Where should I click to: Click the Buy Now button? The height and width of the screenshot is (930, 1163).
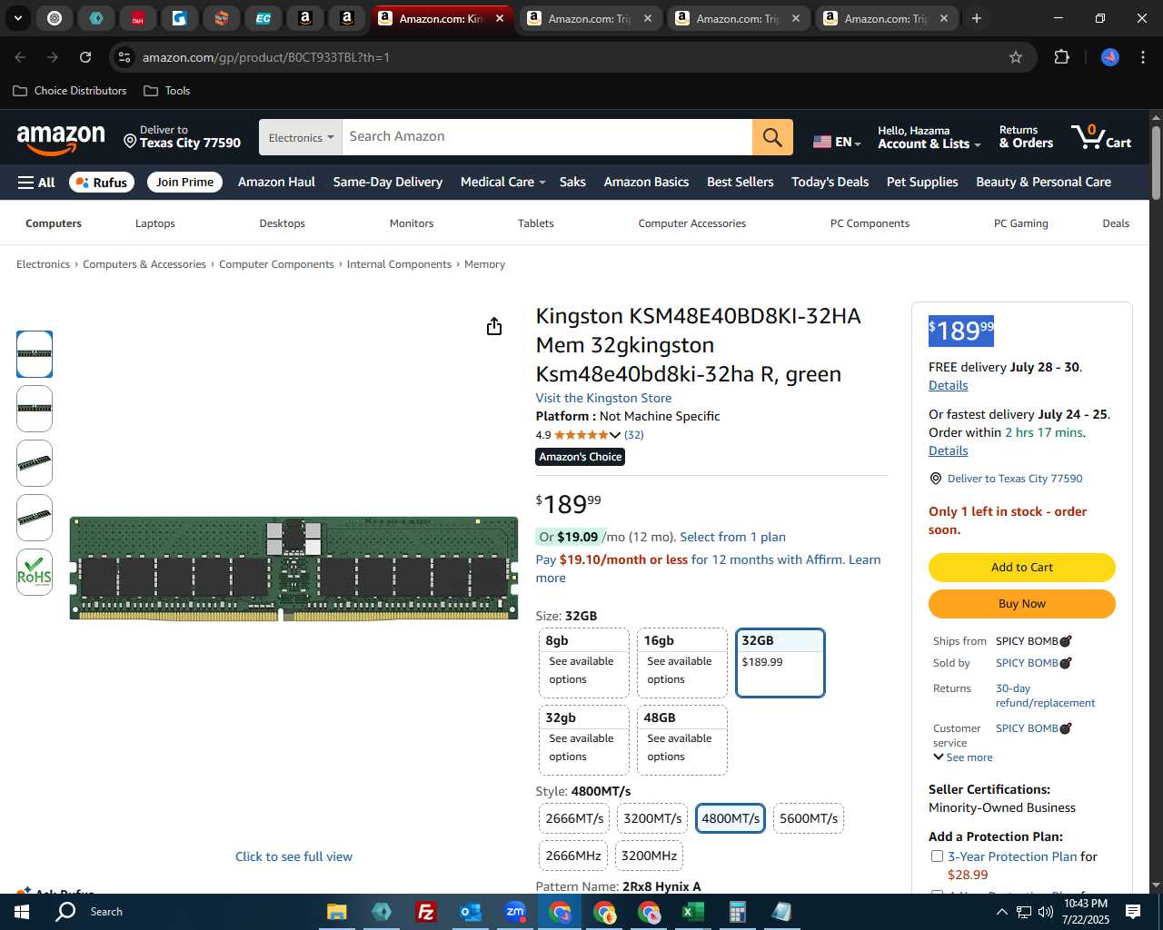coord(1022,604)
